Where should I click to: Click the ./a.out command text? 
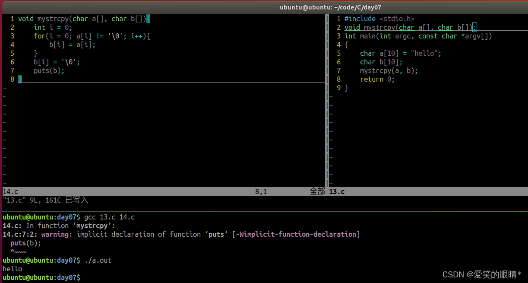(x=98, y=260)
